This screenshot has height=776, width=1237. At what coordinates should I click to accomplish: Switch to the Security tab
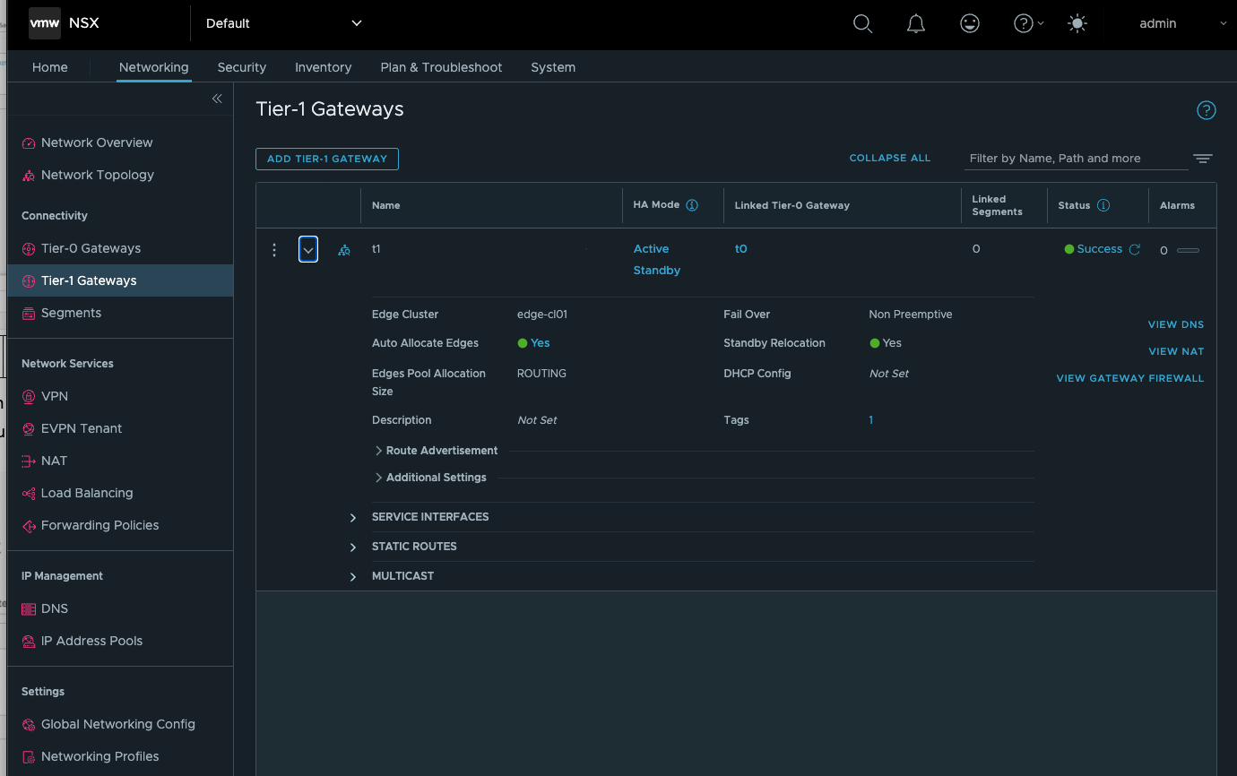pos(242,67)
